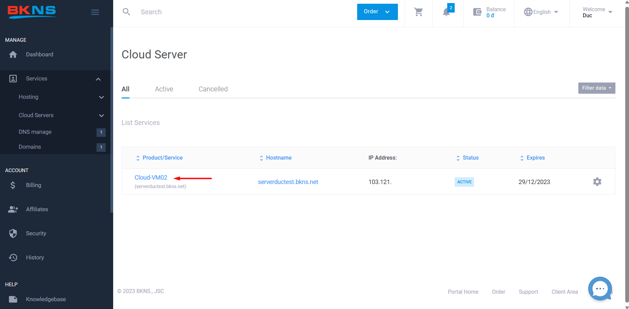Screen dimensions: 629x309
Task: Collapse the Services section chevron
Action: point(98,79)
